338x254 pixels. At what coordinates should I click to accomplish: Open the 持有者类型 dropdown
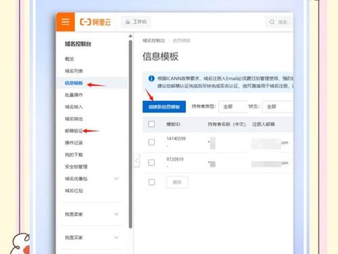point(234,107)
